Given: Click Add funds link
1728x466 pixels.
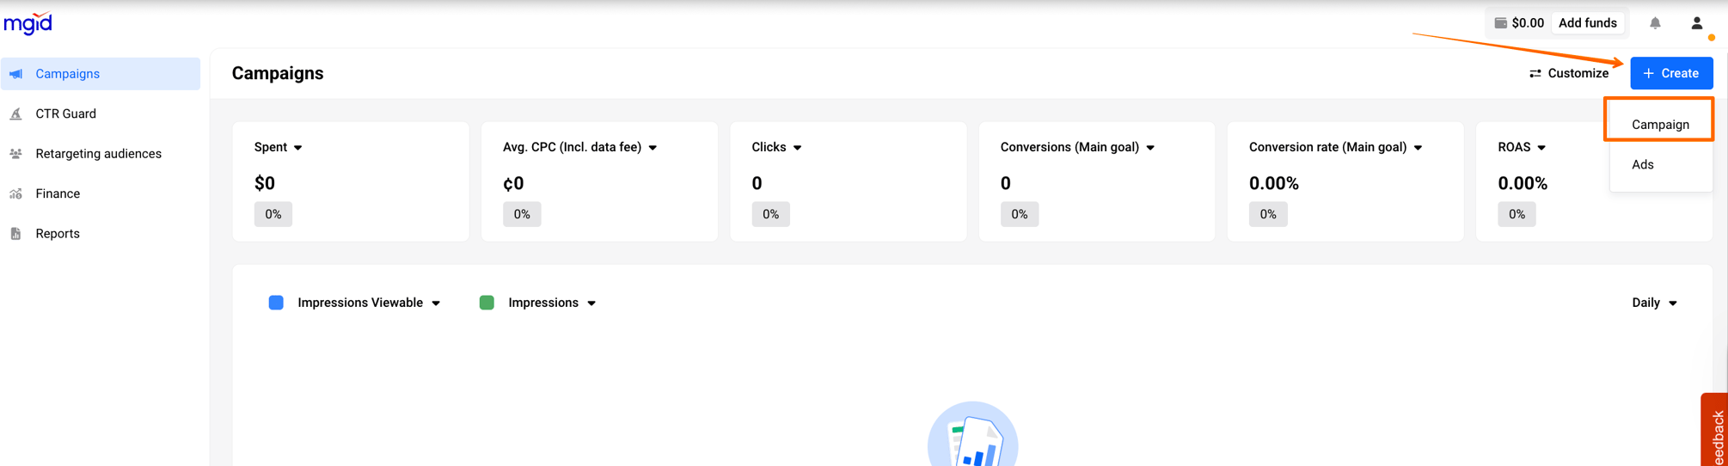Looking at the screenshot, I should pos(1587,23).
